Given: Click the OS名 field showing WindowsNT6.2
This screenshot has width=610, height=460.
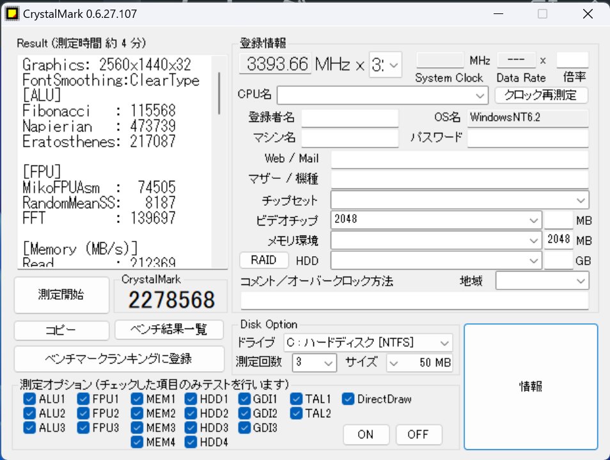Looking at the screenshot, I should point(528,118).
